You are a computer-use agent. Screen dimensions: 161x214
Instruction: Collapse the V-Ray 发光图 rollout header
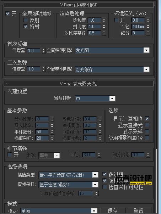pos(79,84)
